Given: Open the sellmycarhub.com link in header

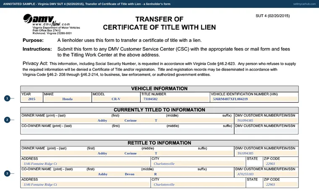Looking at the screenshot, I should tap(304, 4).
